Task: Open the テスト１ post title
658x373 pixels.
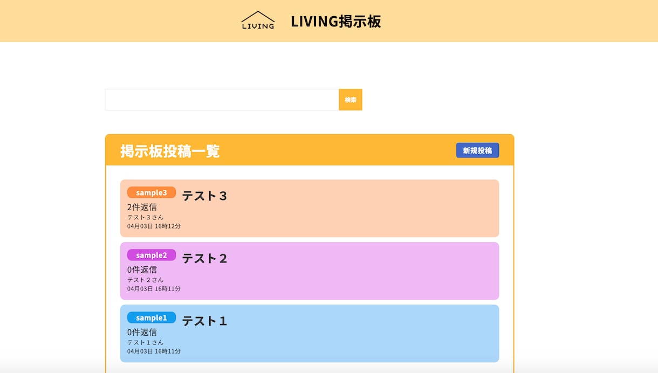Action: click(204, 321)
